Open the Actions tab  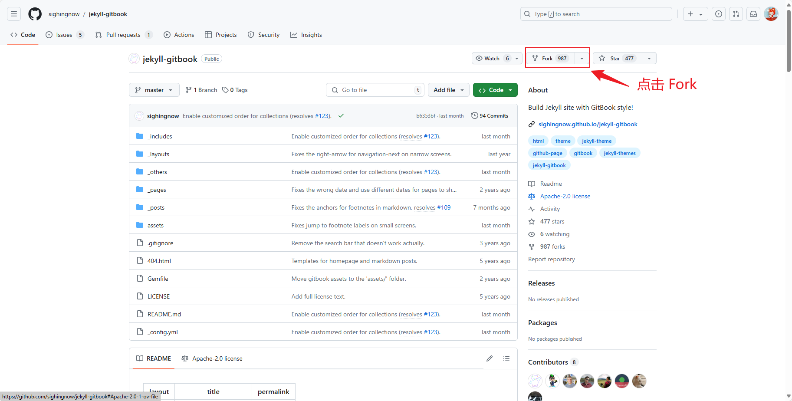[179, 35]
